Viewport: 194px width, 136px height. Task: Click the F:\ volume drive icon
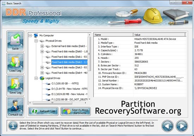[48, 99]
